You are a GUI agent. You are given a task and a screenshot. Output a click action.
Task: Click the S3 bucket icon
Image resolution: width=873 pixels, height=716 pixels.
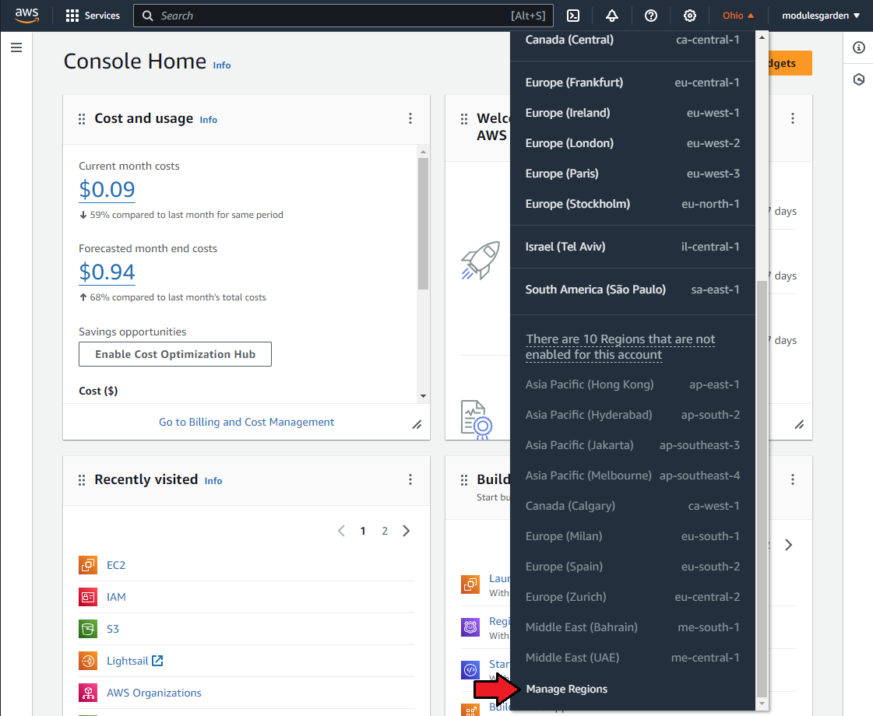coord(88,629)
